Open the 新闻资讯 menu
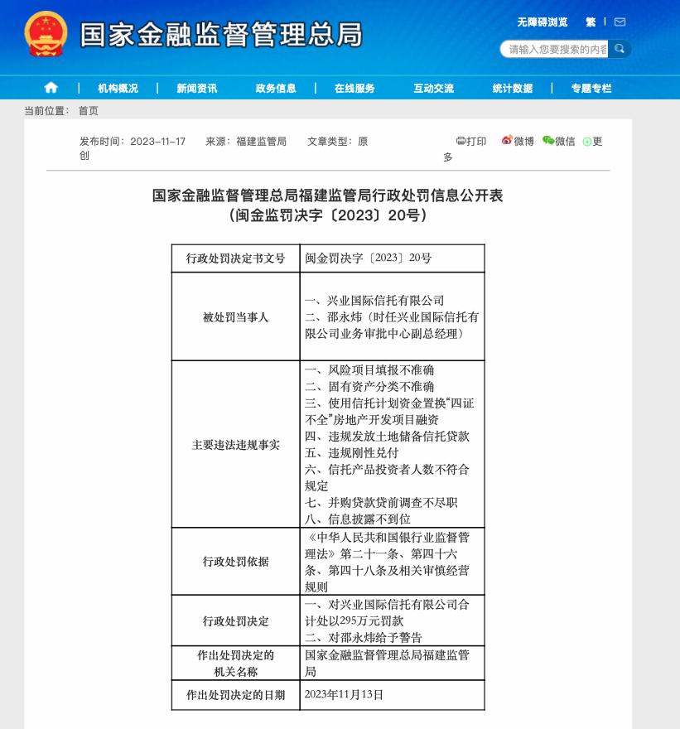 point(196,89)
